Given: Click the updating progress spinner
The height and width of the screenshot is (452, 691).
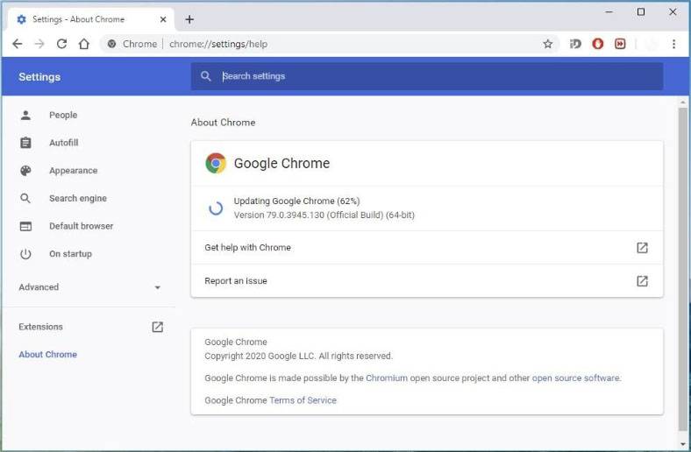Looking at the screenshot, I should 216,208.
